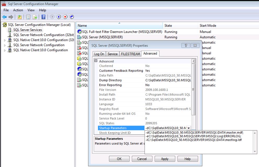Image resolution: width=259 pixels, height=167 pixels.
Task: Open the Help menu in the menu bar
Action: [43, 10]
